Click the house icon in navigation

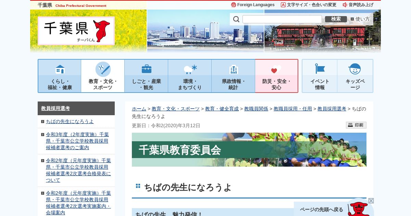pyautogui.click(x=60, y=69)
